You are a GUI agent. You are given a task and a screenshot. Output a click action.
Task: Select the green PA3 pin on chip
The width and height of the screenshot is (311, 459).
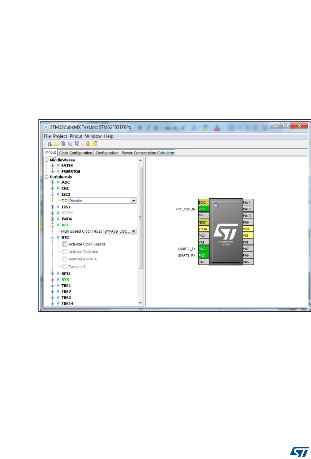[x=204, y=255]
